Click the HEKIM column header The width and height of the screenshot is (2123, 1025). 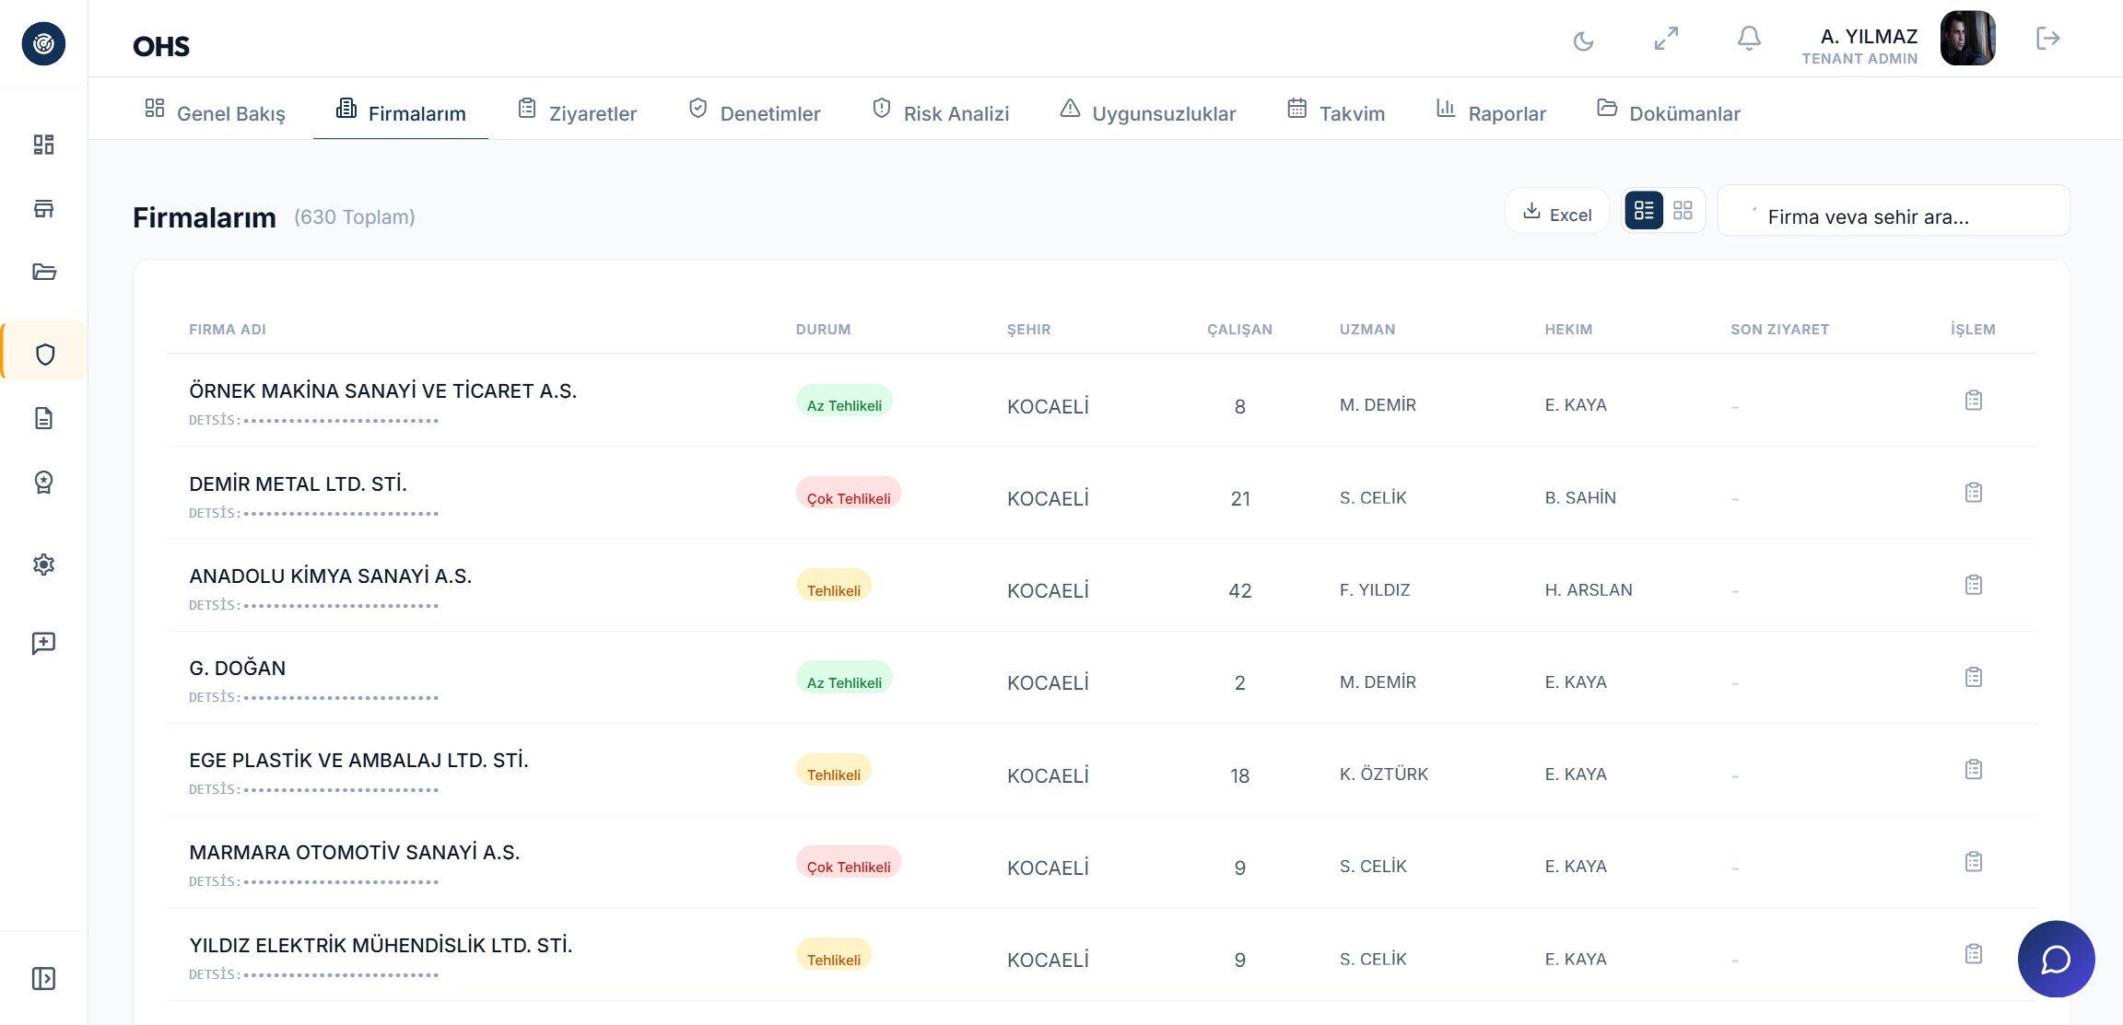(1568, 330)
